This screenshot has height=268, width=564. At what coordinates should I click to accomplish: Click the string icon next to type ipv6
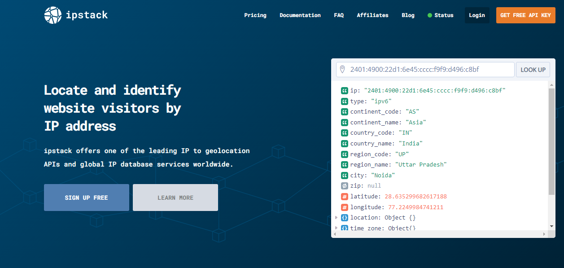point(344,101)
